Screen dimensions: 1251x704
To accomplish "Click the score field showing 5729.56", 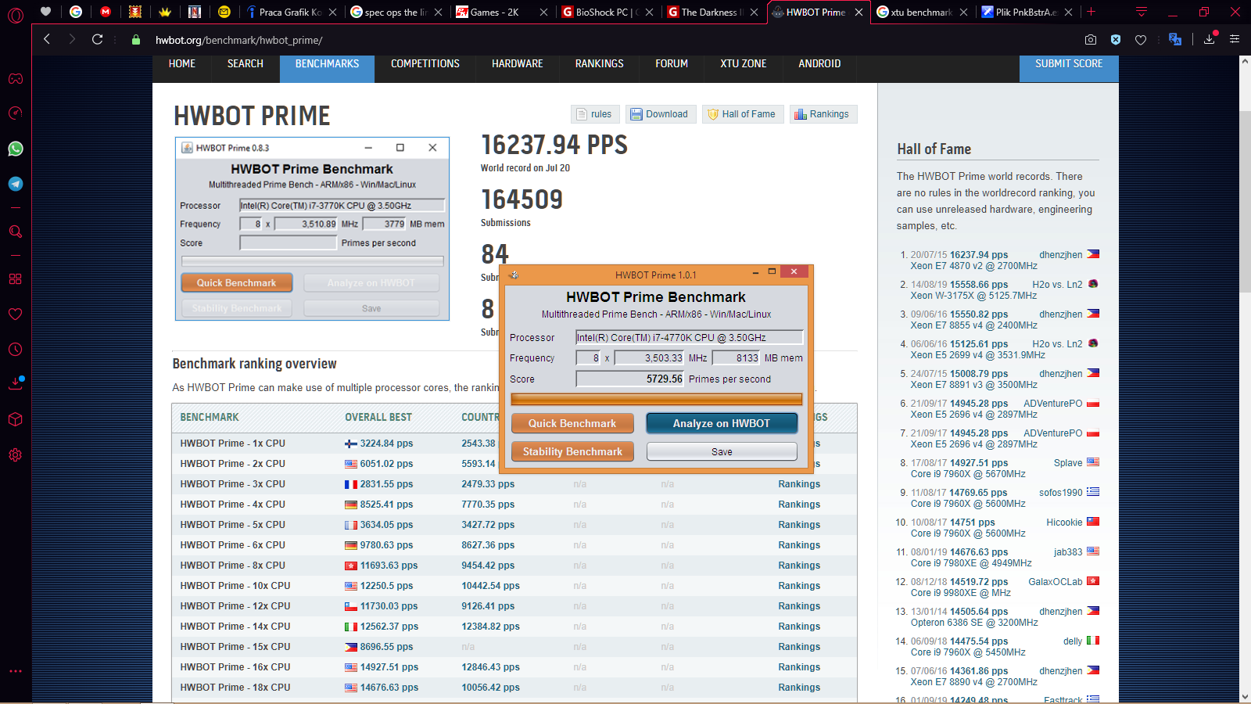I will coord(630,379).
